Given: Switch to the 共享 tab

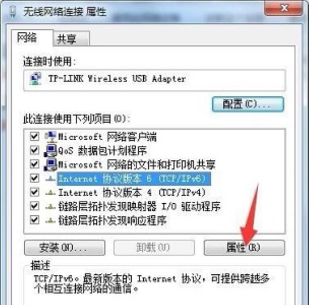Looking at the screenshot, I should pos(71,39).
